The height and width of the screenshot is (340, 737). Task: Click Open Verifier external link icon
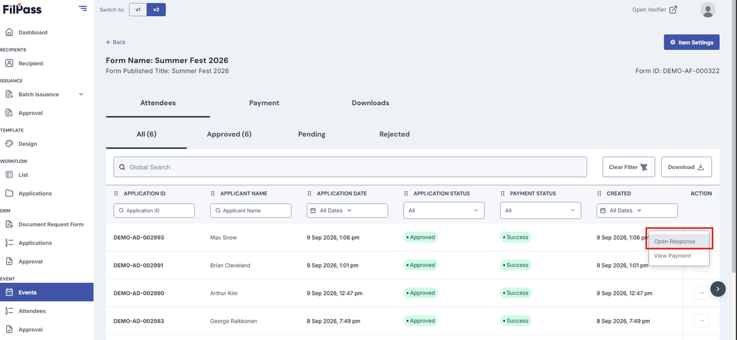(x=673, y=9)
